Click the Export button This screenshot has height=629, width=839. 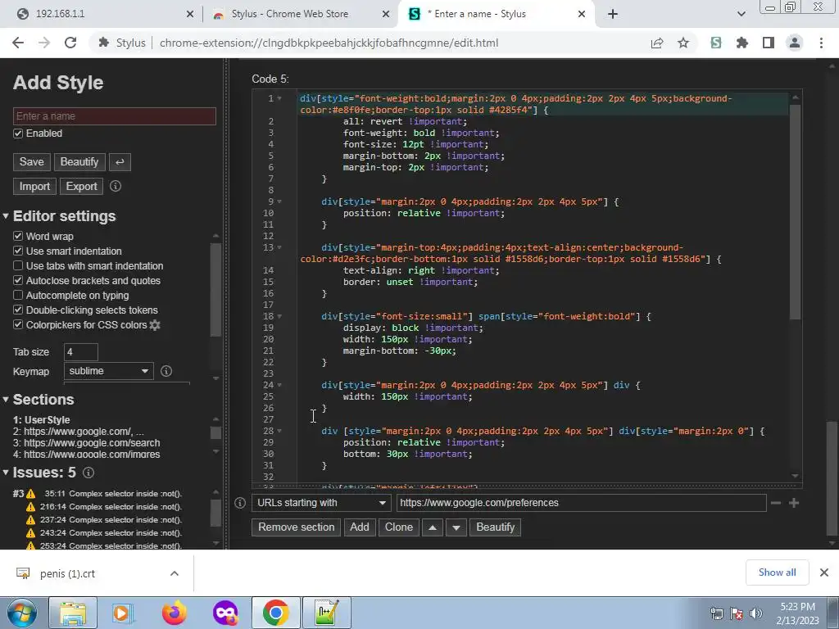pos(81,187)
